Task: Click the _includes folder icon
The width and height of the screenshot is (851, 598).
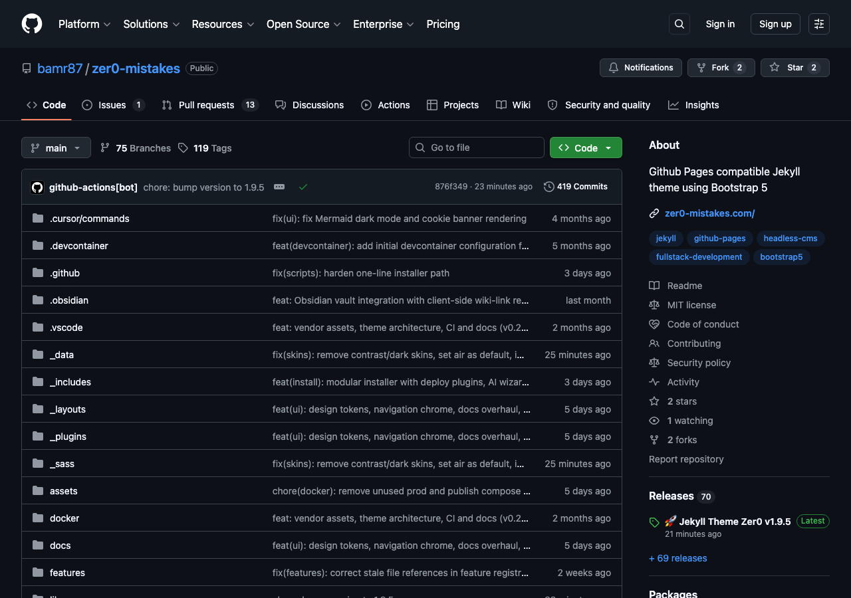Action: (38, 382)
